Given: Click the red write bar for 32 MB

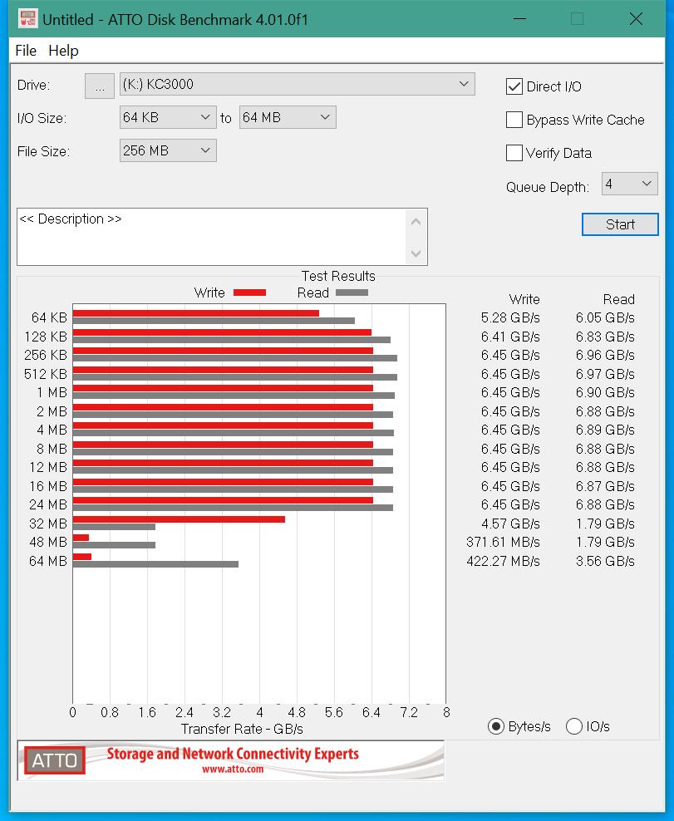Looking at the screenshot, I should [x=180, y=519].
